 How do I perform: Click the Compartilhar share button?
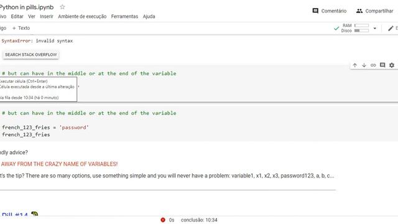[374, 11]
